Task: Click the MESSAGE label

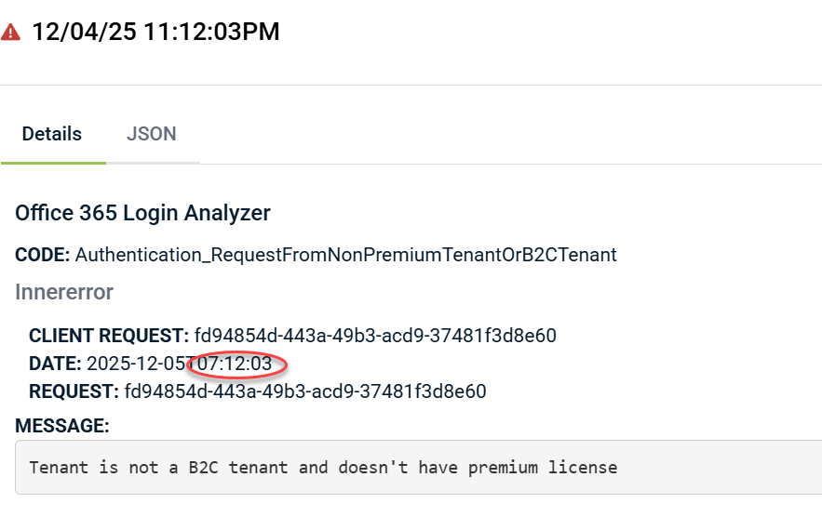Action: coord(62,426)
